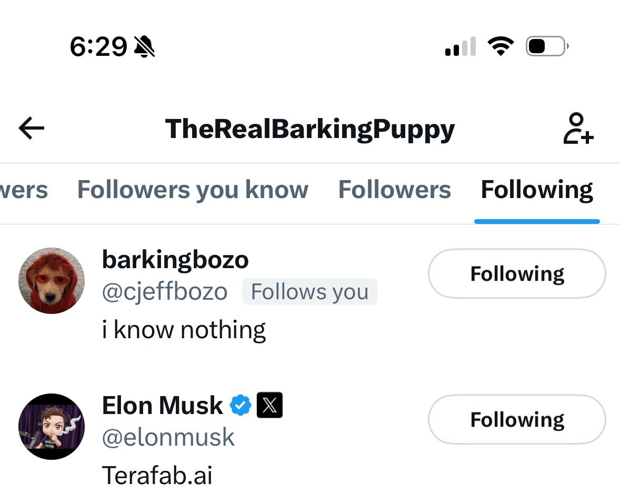The image size is (620, 502).
Task: Tap the X affiliation badge beside Elon Musk
Action: [269, 406]
